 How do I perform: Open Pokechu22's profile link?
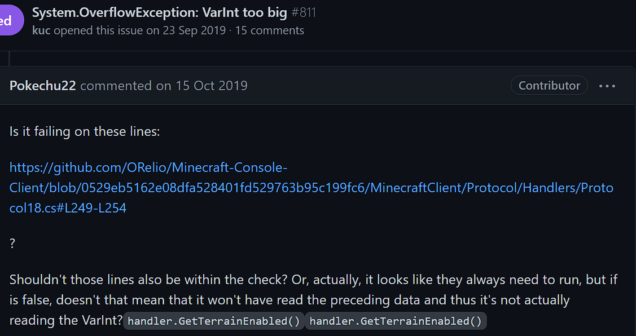42,86
